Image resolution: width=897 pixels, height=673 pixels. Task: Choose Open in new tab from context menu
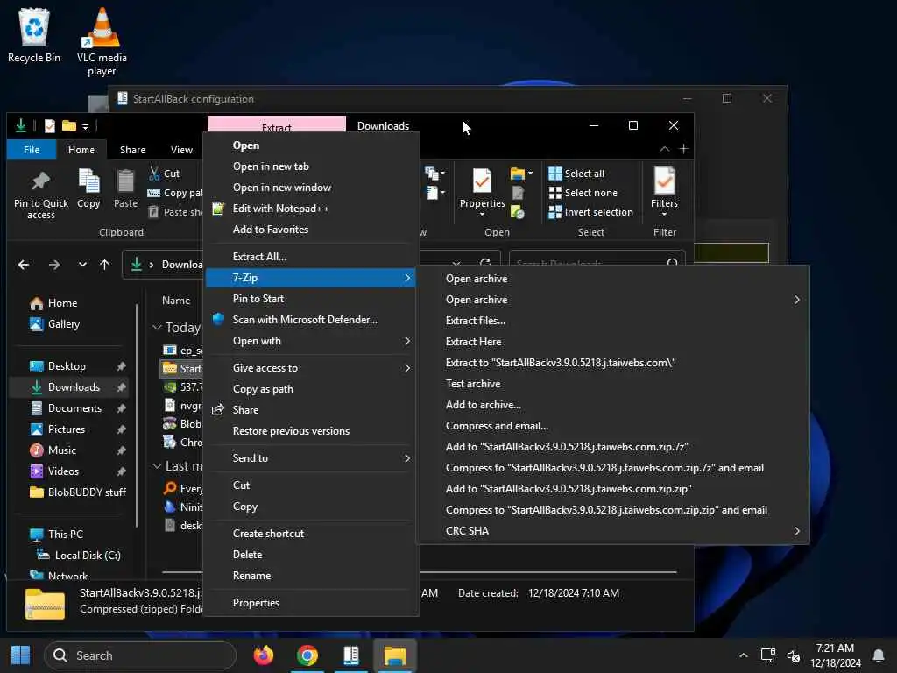pos(311,166)
